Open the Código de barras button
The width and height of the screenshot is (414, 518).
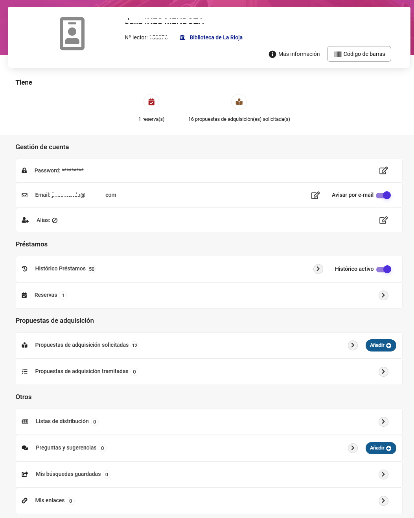[x=359, y=54]
